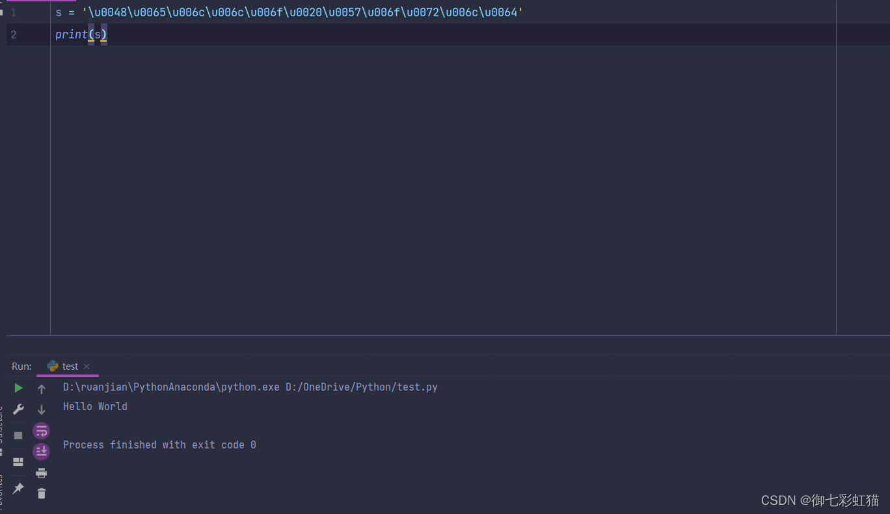The image size is (890, 514).
Task: Toggle soft-wrap in console output
Action: (x=42, y=431)
